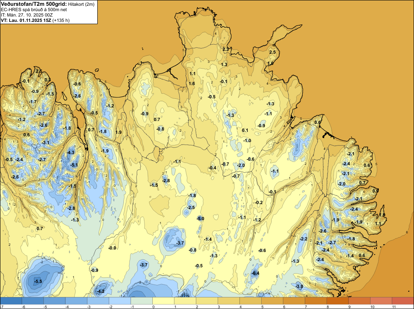Click the 'Hitakort (2m)' header label

pos(81,4)
